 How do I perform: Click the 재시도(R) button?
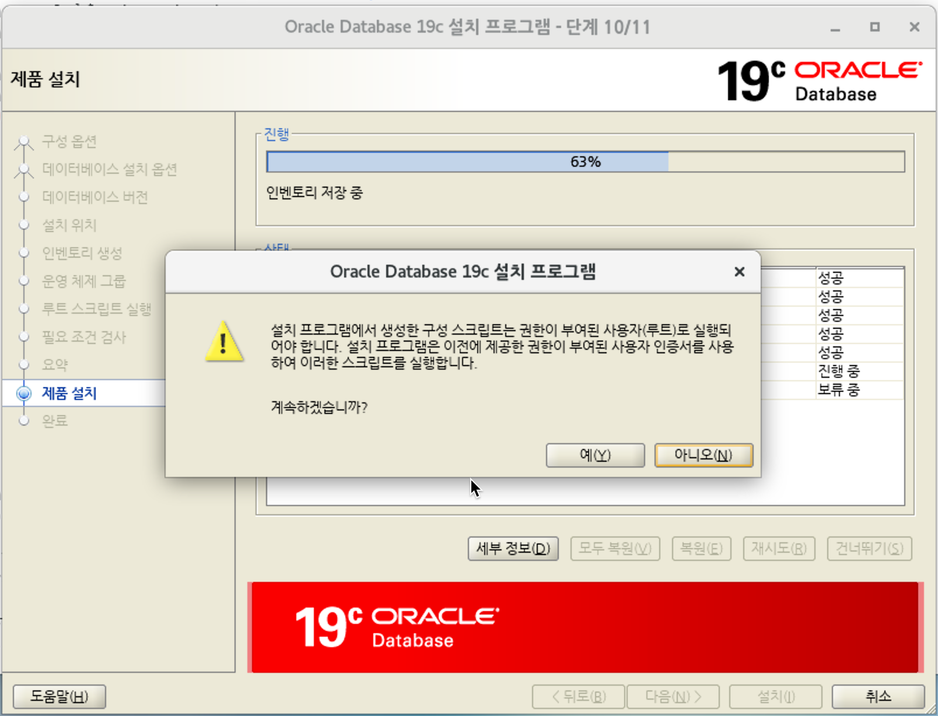(779, 549)
